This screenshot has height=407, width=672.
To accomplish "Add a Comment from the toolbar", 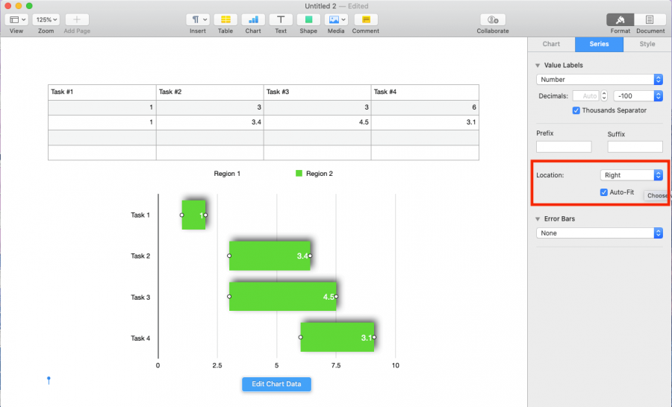I will [365, 20].
